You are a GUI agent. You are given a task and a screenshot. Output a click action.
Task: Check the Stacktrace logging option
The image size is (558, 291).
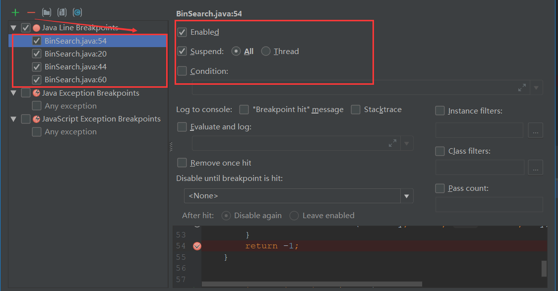click(x=356, y=110)
